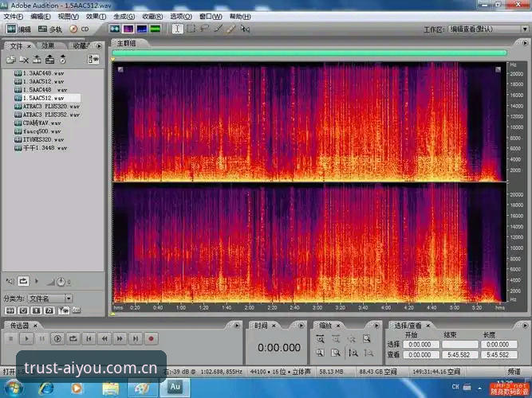Open the Files panel options icon

pos(93,60)
